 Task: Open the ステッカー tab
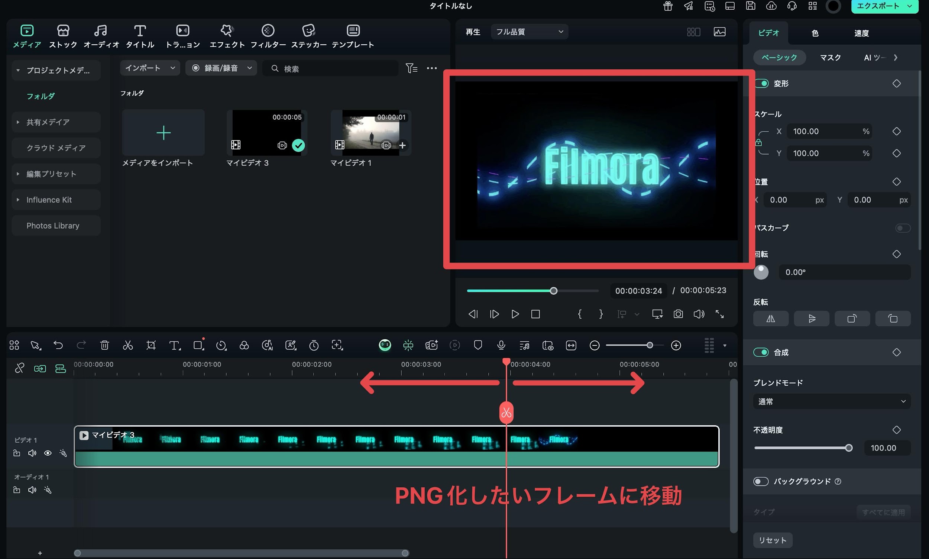tap(308, 36)
